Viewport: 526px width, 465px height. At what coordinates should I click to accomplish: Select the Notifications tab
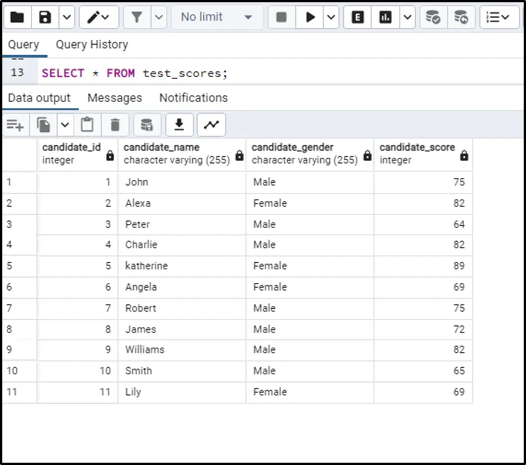click(x=193, y=98)
